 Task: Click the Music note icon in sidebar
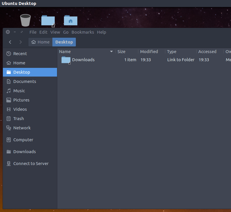[x=9, y=91]
